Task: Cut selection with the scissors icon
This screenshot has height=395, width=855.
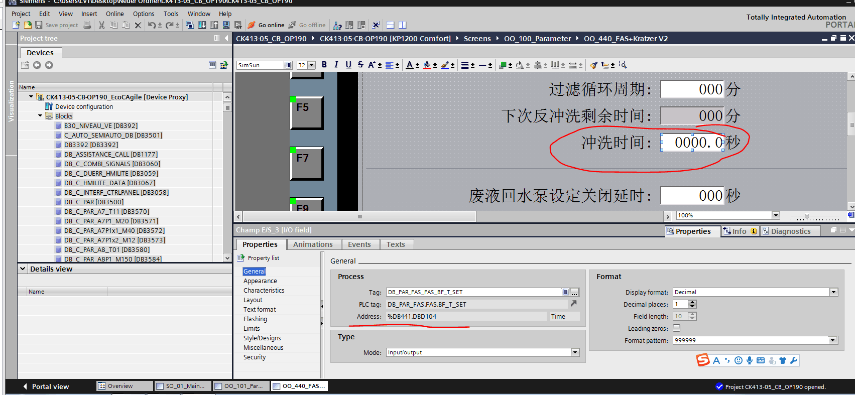Action: [102, 25]
